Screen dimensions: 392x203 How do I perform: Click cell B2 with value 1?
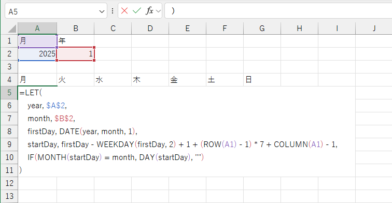76,54
